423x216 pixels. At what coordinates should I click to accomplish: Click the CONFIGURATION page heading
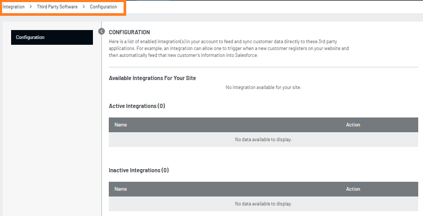coord(129,32)
